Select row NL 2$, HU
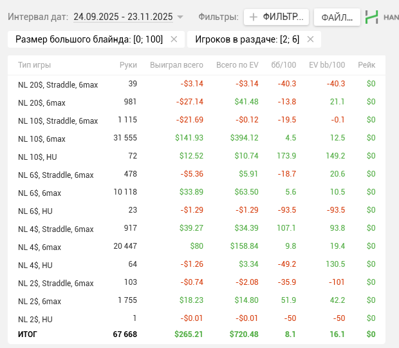 tap(196, 319)
